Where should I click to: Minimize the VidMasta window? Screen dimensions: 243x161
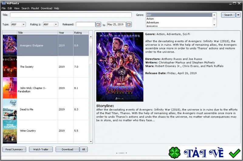point(230,4)
